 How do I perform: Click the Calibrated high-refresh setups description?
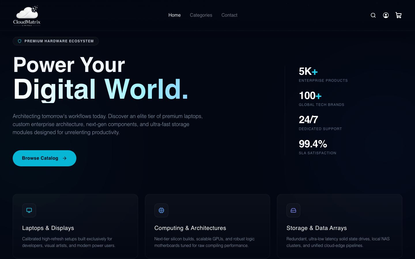[69, 242]
